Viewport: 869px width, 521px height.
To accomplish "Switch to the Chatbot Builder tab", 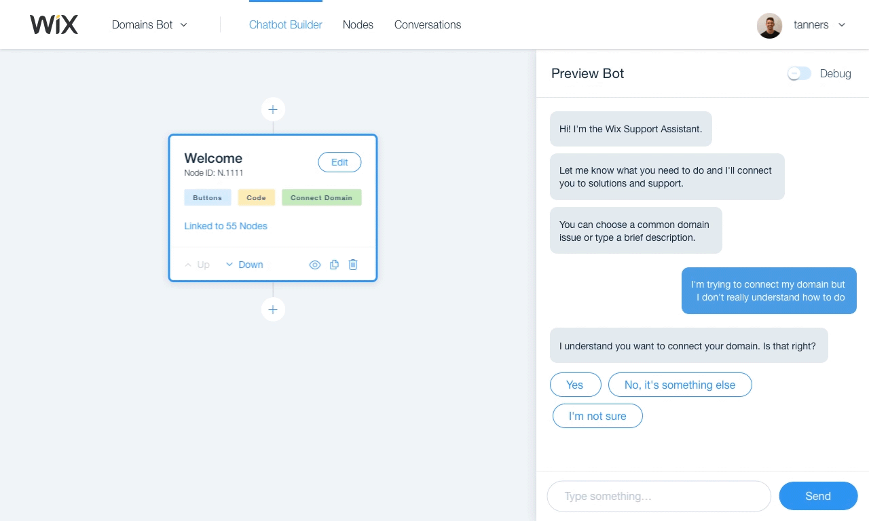I will (286, 24).
